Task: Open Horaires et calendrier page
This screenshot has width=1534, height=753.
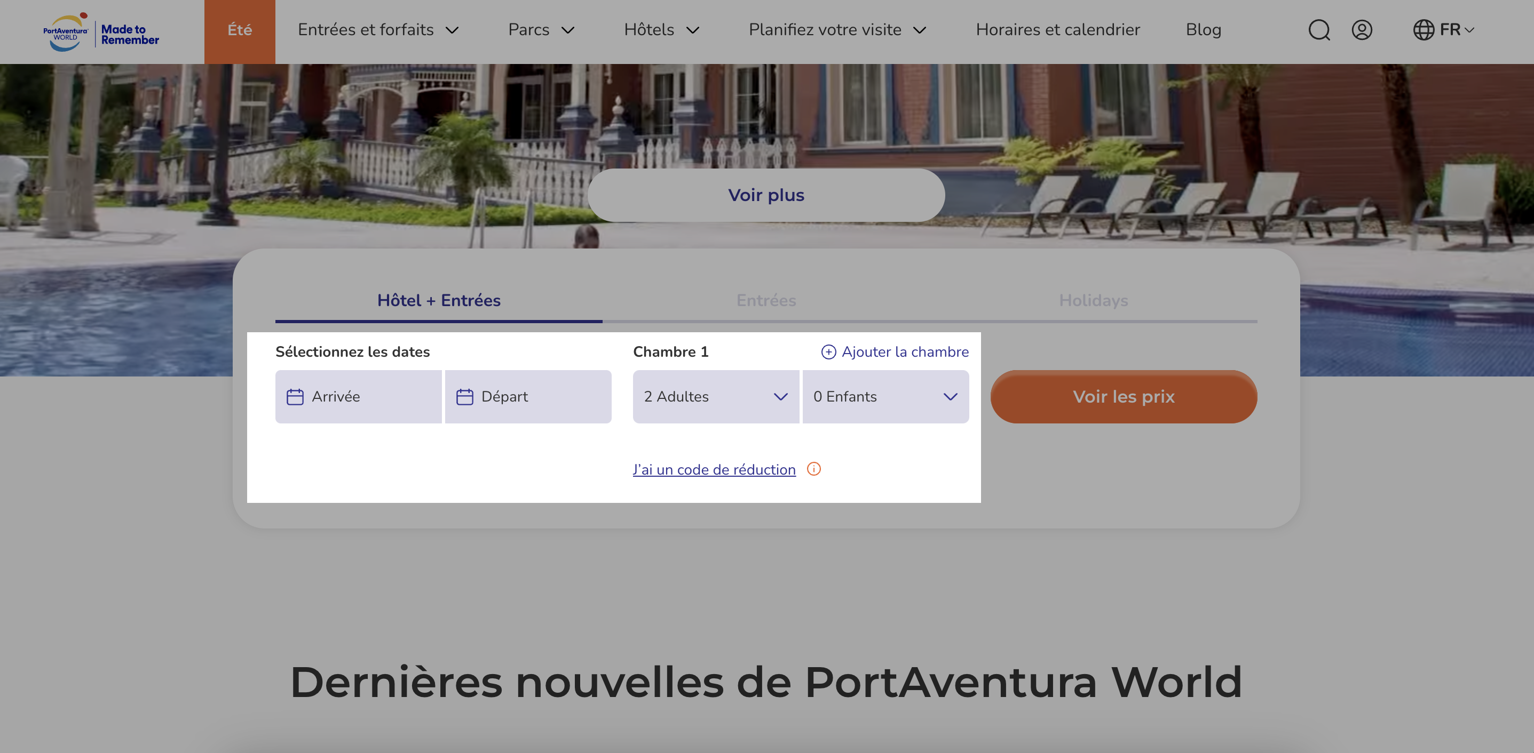Action: click(1057, 30)
